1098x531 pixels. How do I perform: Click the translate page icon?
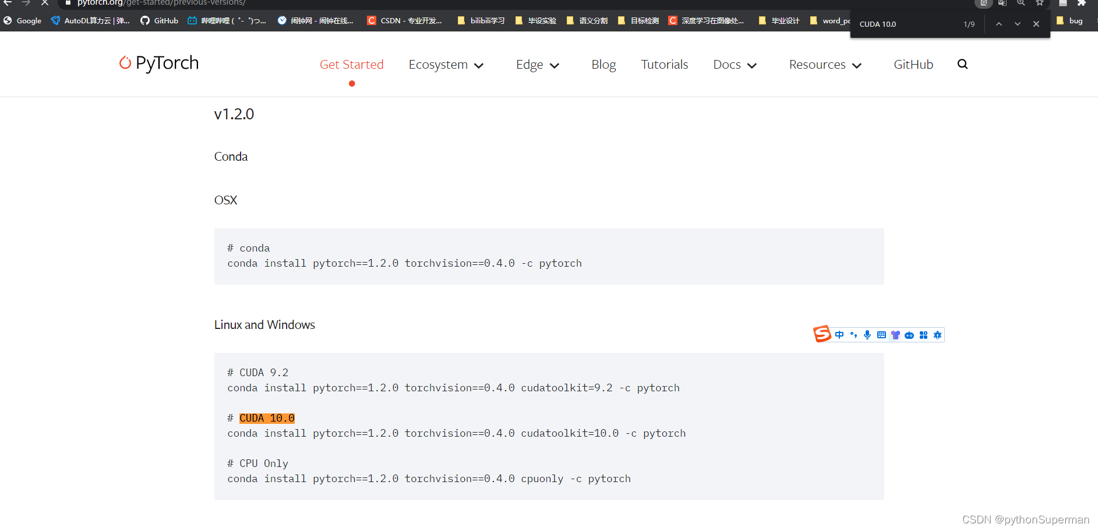tap(1002, 3)
